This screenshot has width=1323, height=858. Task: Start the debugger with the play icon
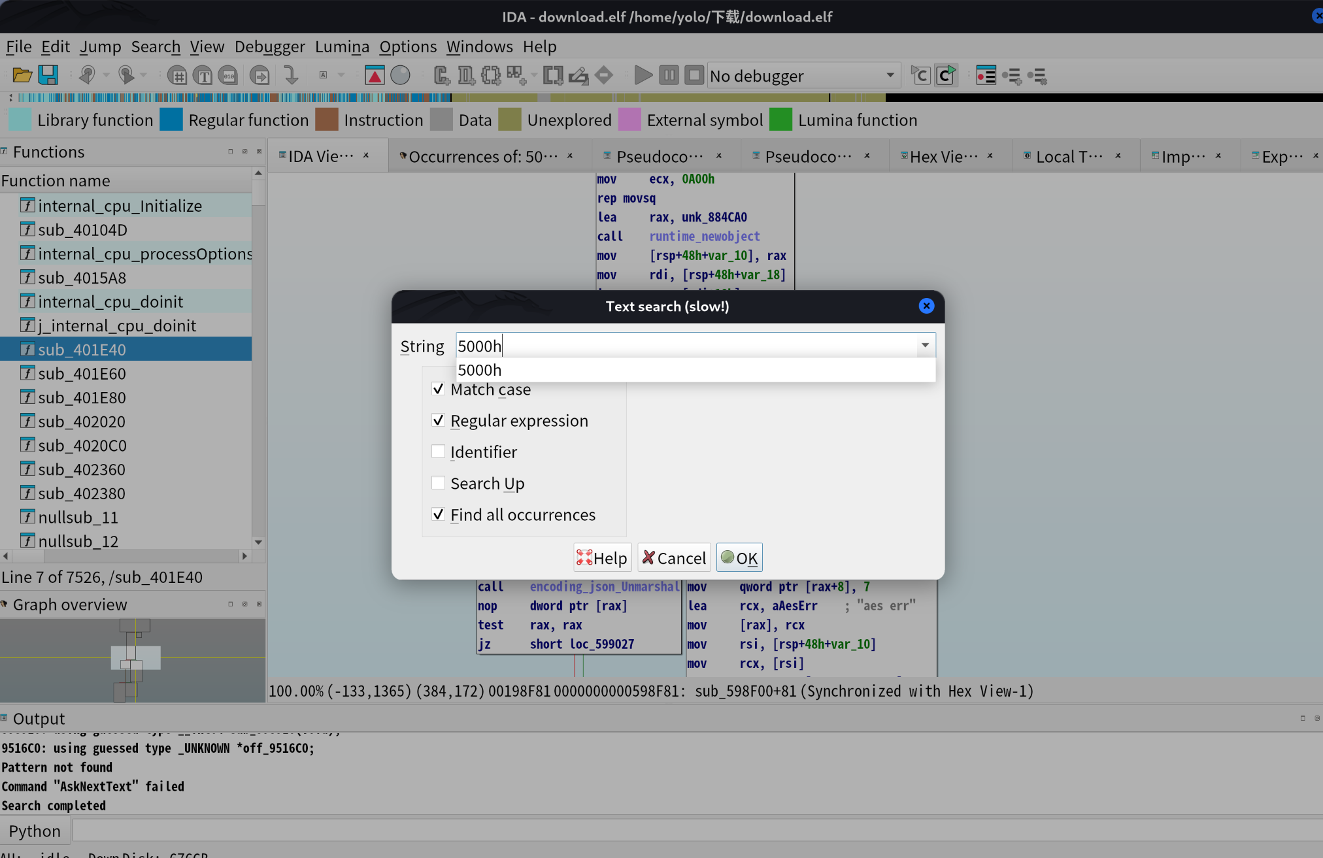click(643, 75)
